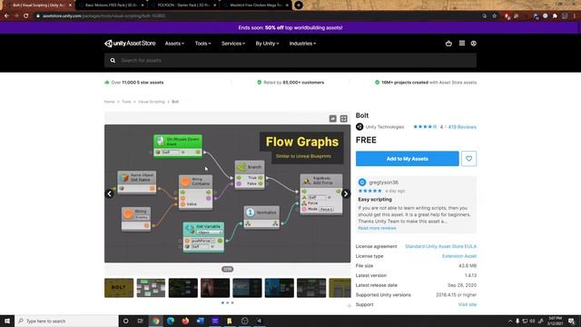Open the user account icon
Viewport: 581px width, 327px height.
tap(474, 44)
